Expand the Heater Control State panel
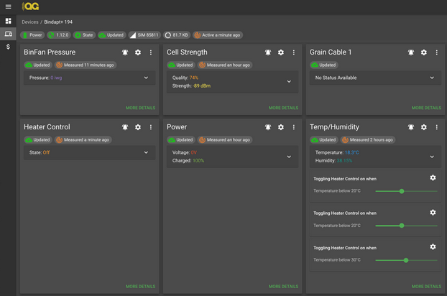 (x=146, y=152)
